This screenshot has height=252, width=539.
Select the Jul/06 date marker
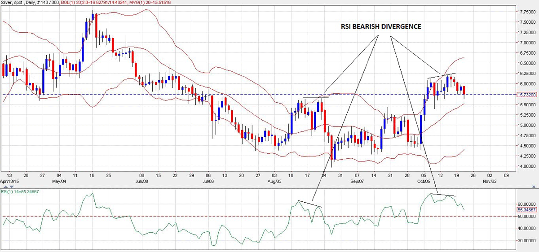tap(207, 181)
